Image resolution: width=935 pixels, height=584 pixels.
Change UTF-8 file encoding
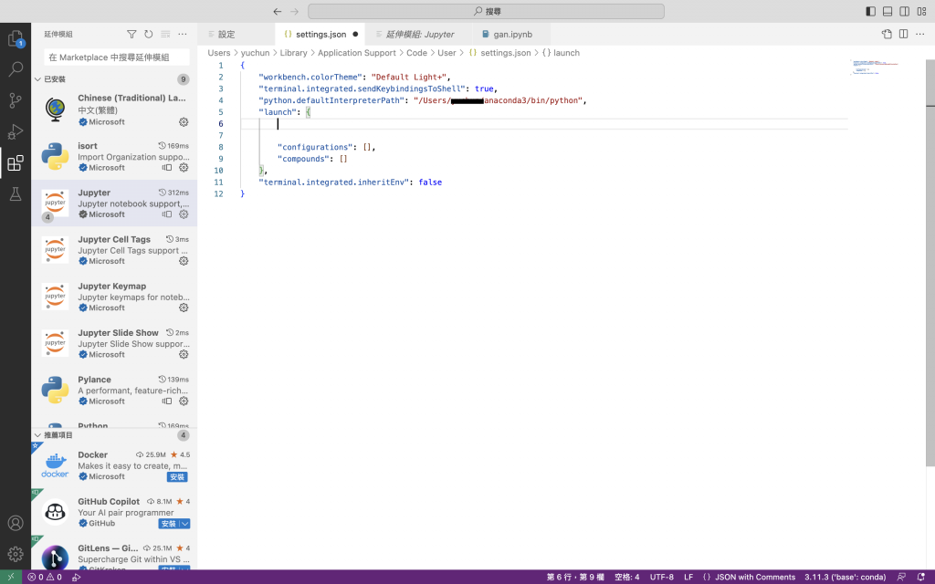[661, 577]
